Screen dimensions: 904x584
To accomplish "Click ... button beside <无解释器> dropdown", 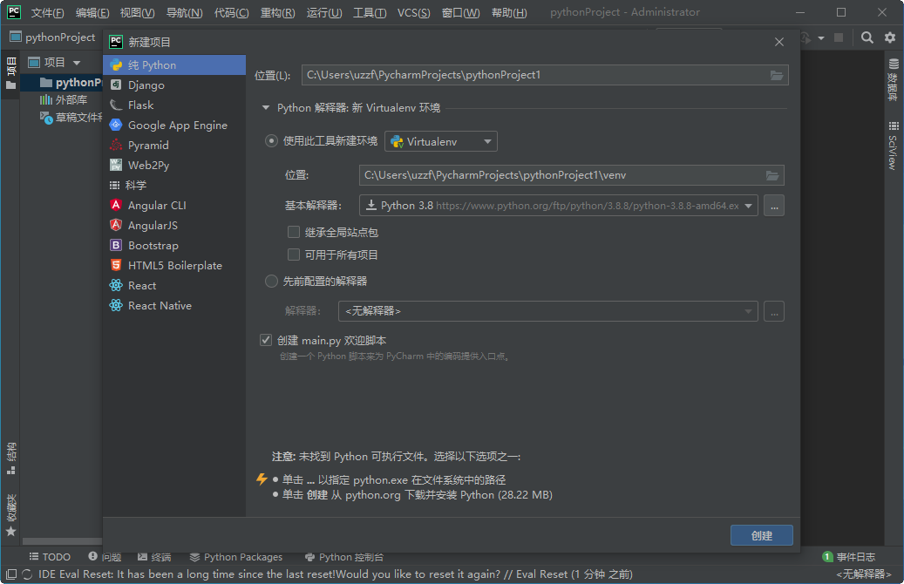I will coord(774,311).
